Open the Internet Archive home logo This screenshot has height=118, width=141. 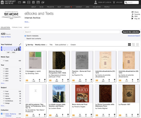click(x=8, y=2)
